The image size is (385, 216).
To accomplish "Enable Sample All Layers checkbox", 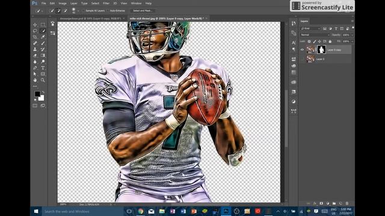I will [83, 11].
